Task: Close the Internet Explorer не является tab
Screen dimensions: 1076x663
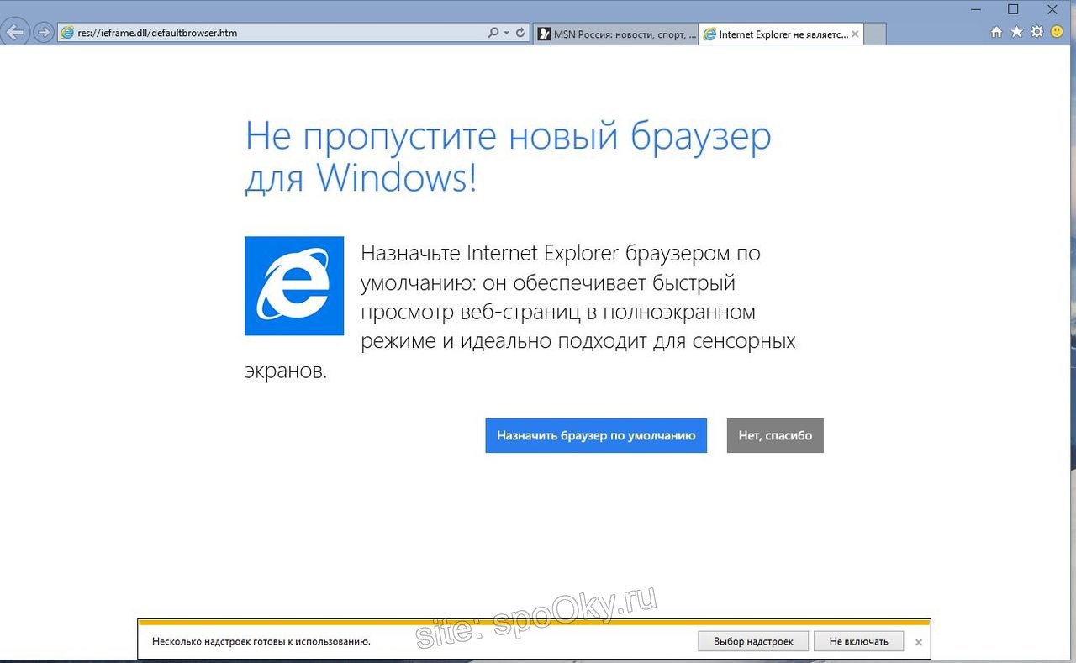Action: tap(855, 34)
